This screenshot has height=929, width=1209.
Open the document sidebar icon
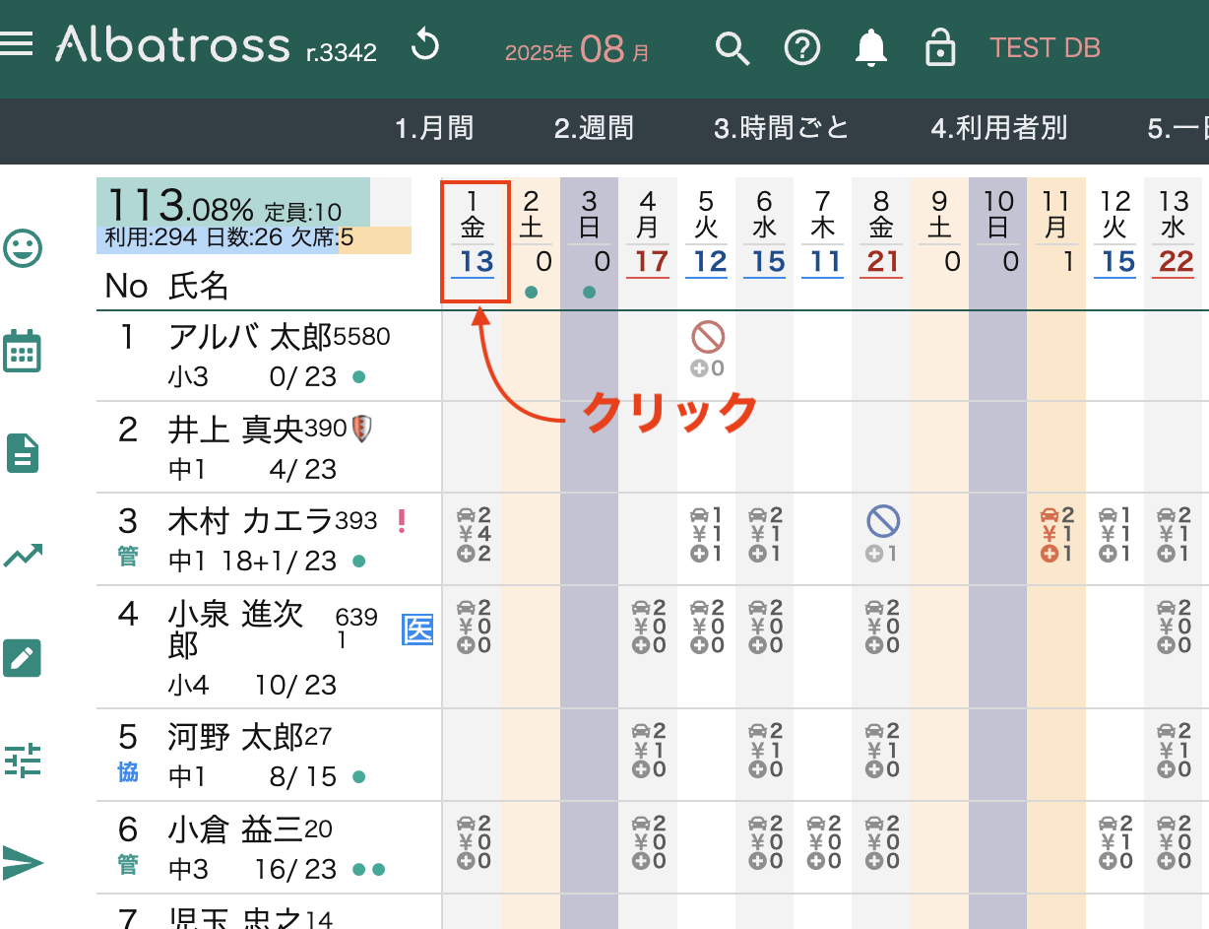[22, 453]
